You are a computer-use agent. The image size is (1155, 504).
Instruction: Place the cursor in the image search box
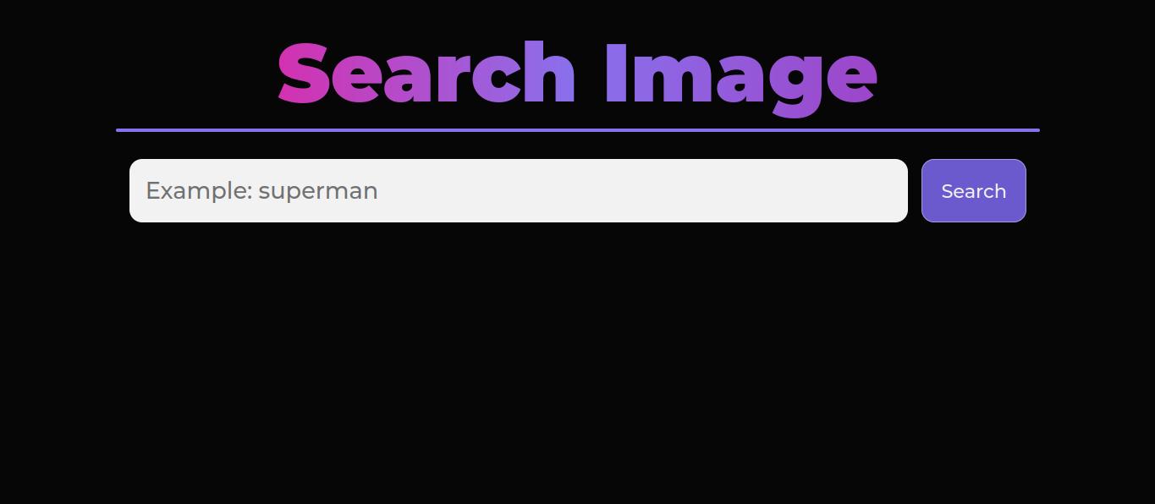[518, 191]
